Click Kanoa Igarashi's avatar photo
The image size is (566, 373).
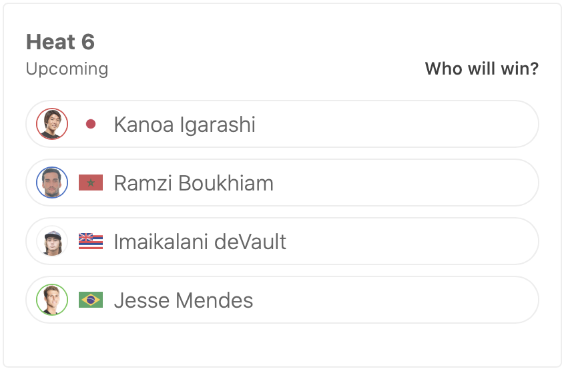52,124
